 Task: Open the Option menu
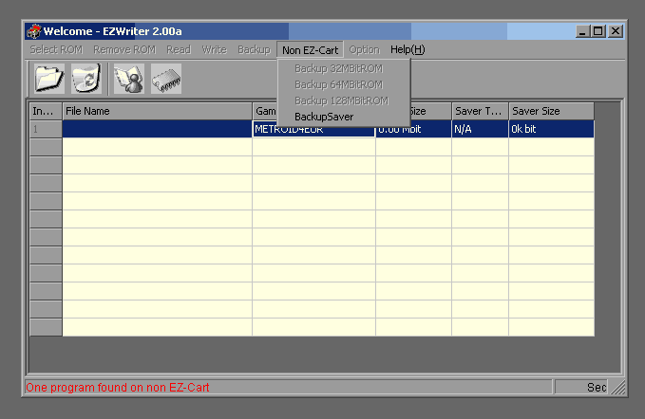[364, 49]
